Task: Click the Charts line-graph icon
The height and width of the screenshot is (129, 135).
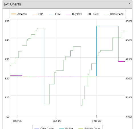Action: point(7,4)
